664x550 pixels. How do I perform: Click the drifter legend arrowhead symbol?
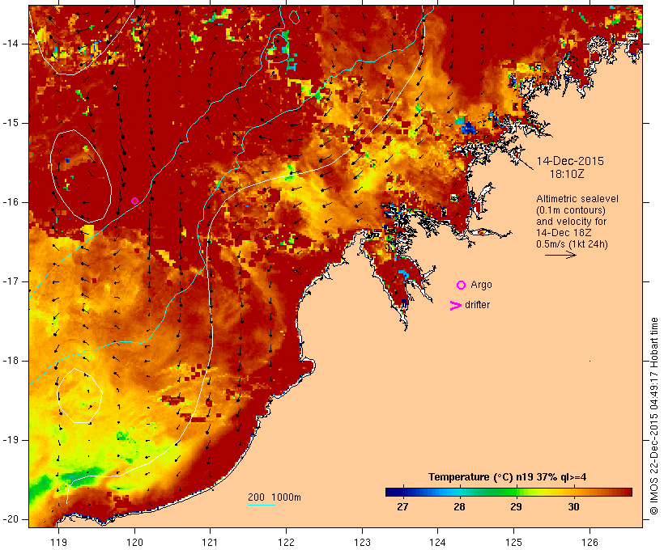pos(456,306)
